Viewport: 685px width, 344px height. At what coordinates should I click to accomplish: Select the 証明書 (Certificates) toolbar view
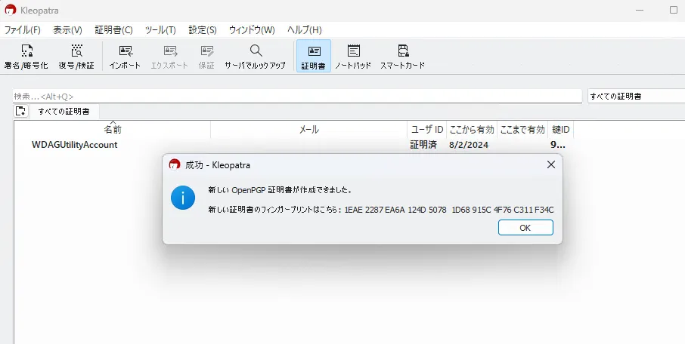(314, 57)
